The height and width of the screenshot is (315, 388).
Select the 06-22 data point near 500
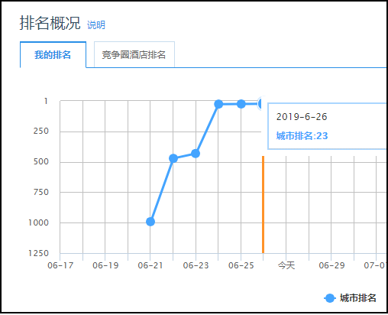[173, 158]
